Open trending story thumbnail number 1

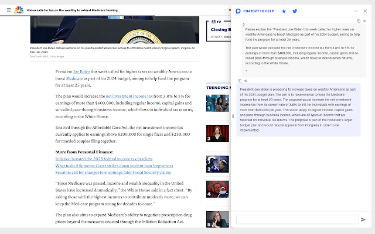pyautogui.click(x=217, y=103)
